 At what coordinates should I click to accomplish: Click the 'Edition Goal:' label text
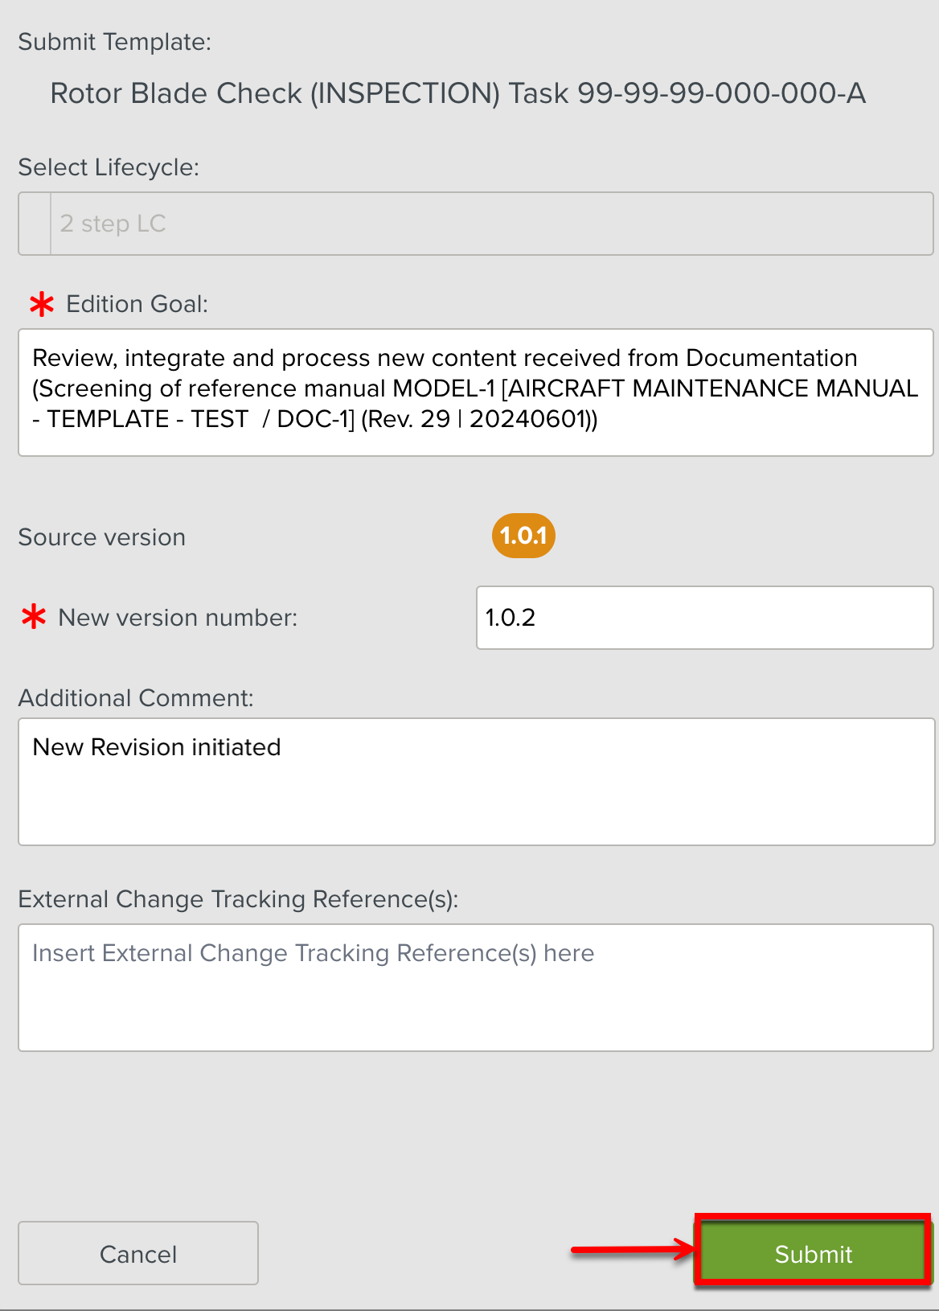pyautogui.click(x=137, y=304)
